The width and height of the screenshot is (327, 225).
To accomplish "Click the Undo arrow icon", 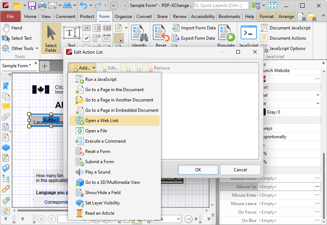I will coord(83,6).
